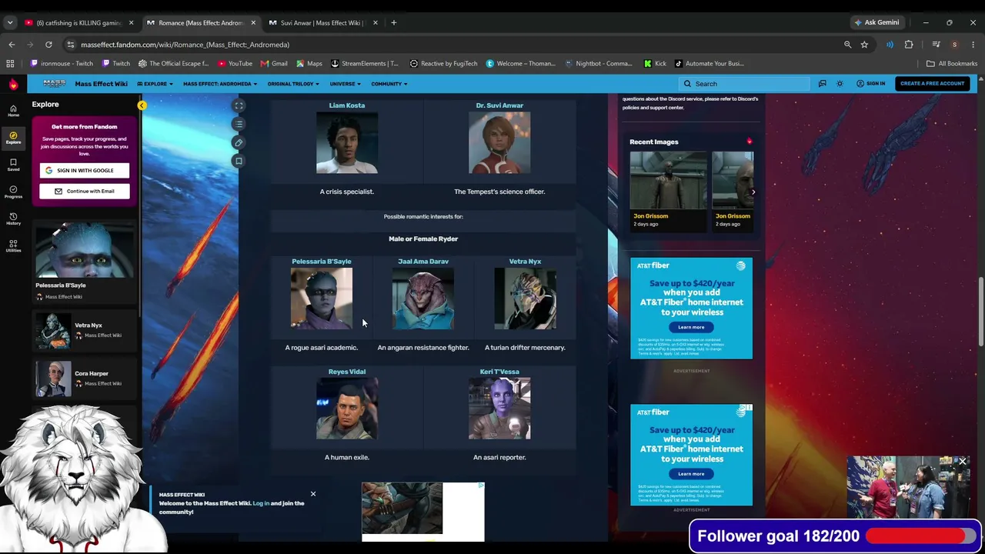Open the Saved bookmark icon in sidebar
Screen dimensions: 985x554
pos(13,165)
